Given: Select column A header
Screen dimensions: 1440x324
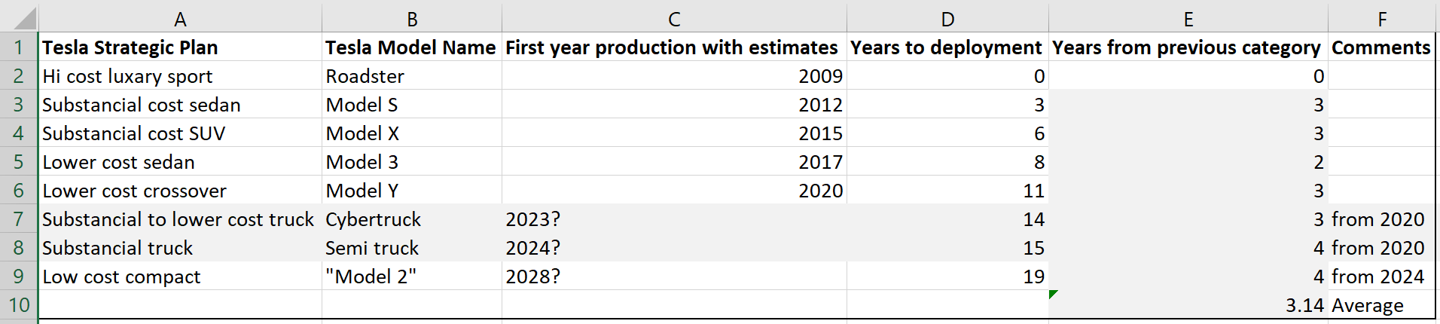Looking at the screenshot, I should point(180,18).
